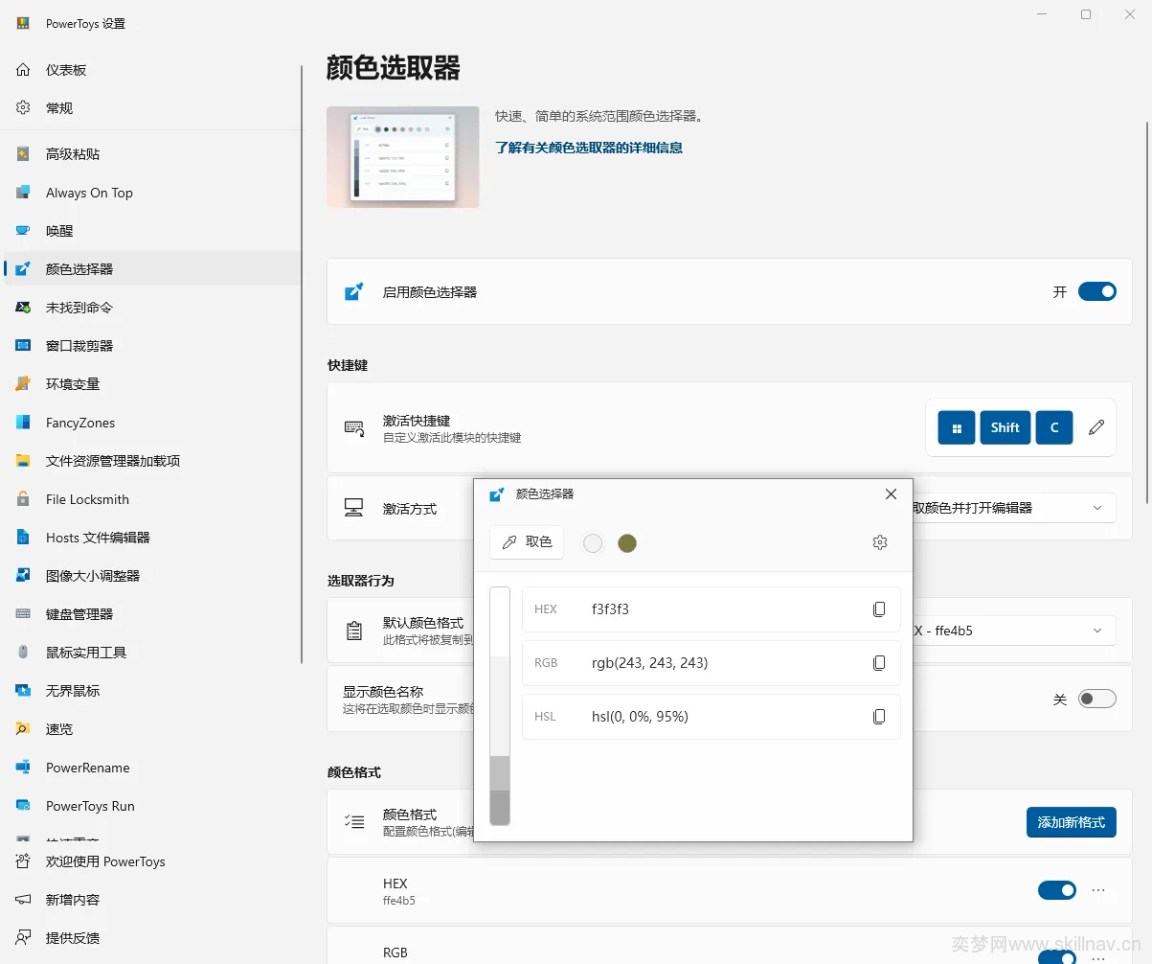Click the 取色 pick color button

[x=527, y=542]
